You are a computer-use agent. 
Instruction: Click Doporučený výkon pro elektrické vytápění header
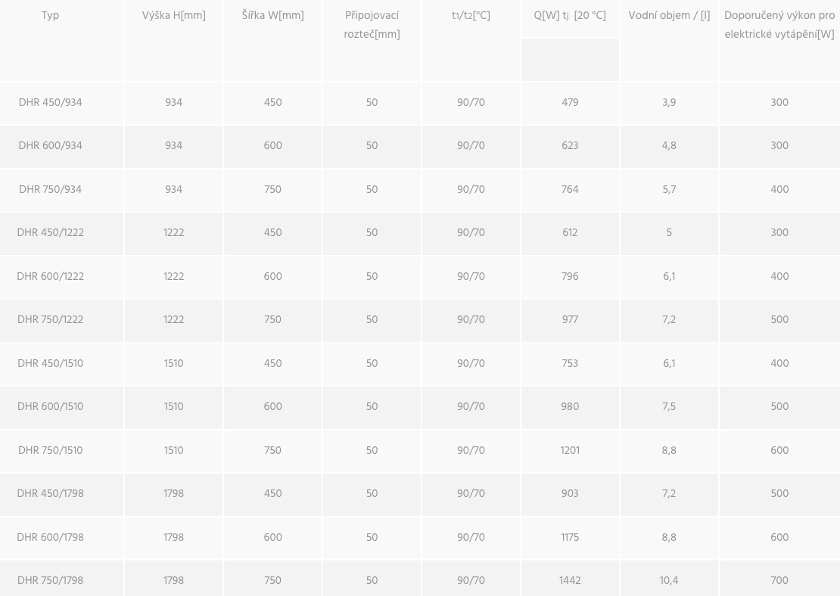tap(779, 25)
